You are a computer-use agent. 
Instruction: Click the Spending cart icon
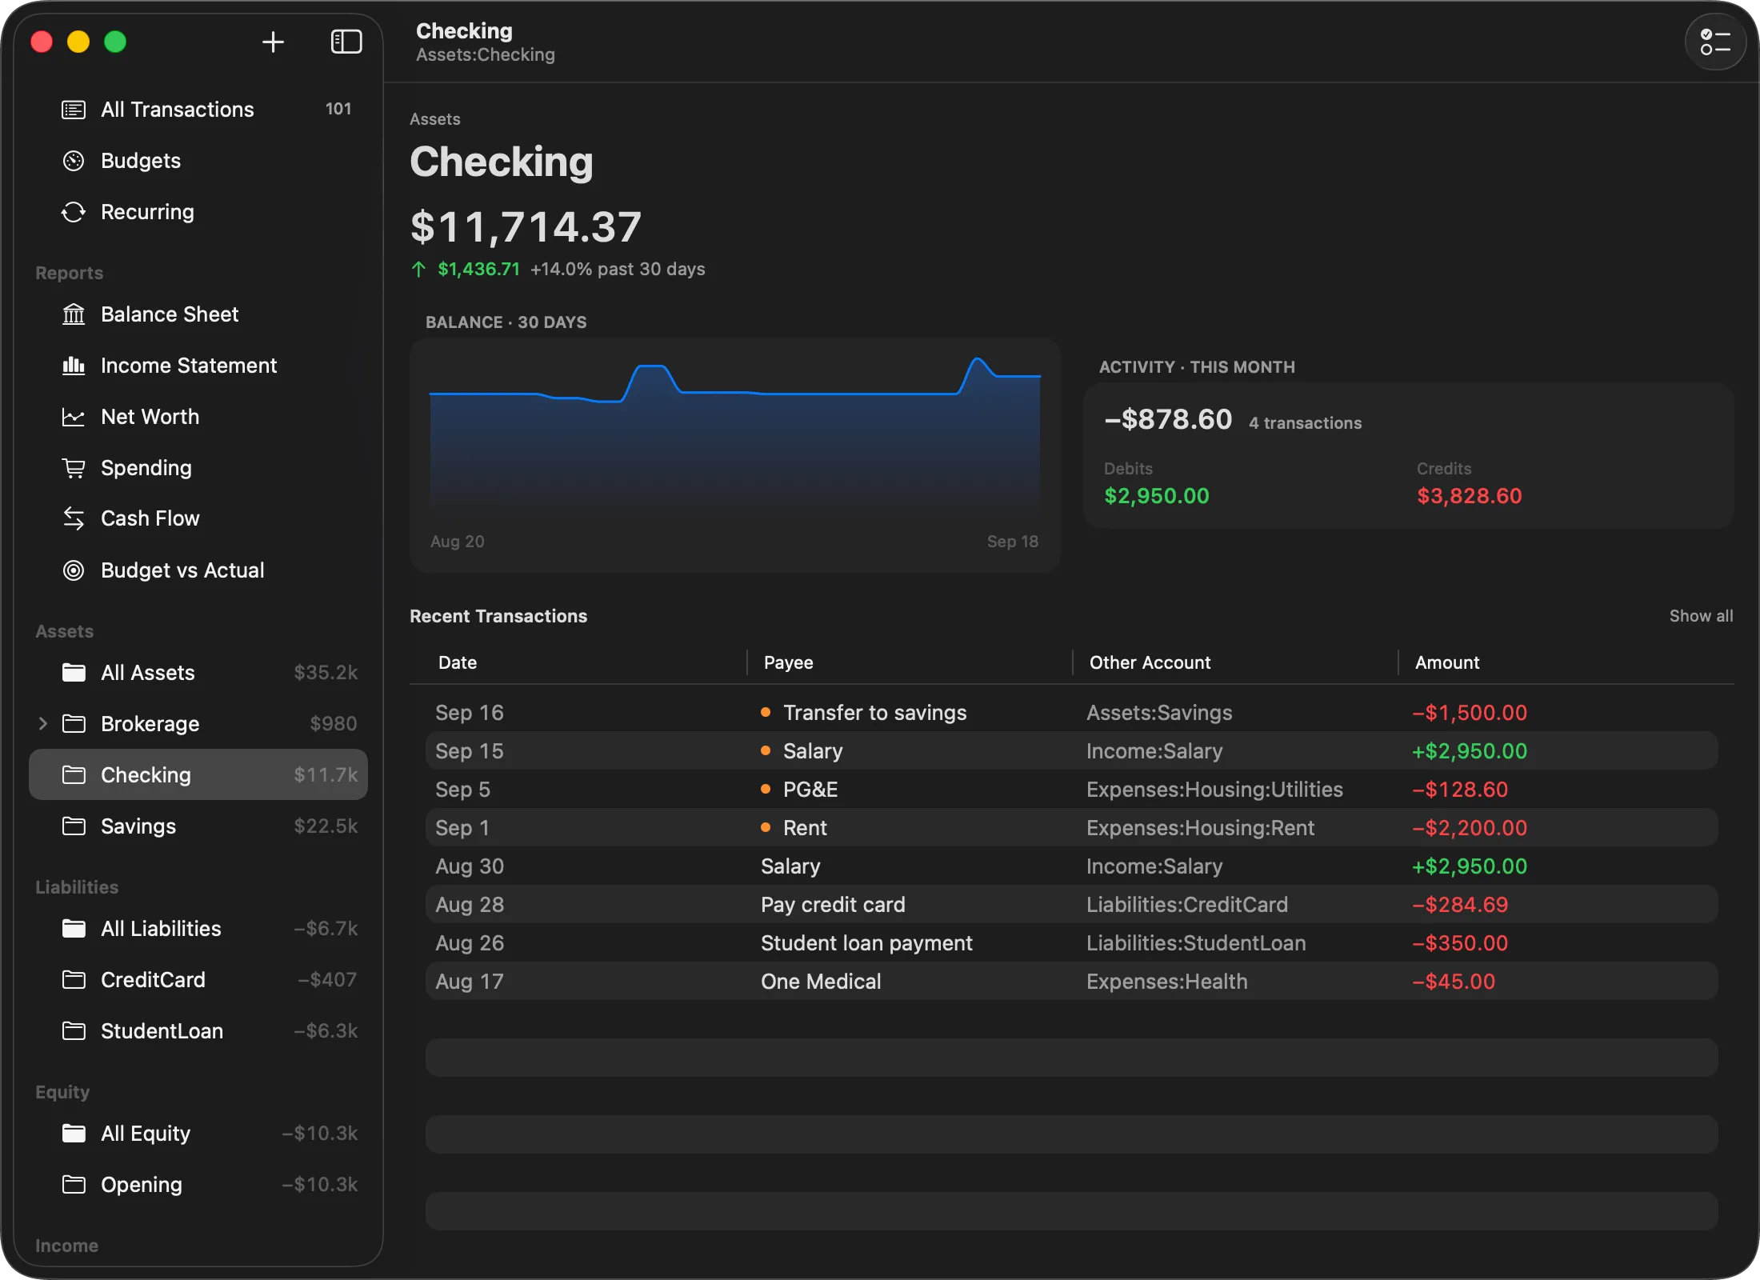[x=74, y=468]
